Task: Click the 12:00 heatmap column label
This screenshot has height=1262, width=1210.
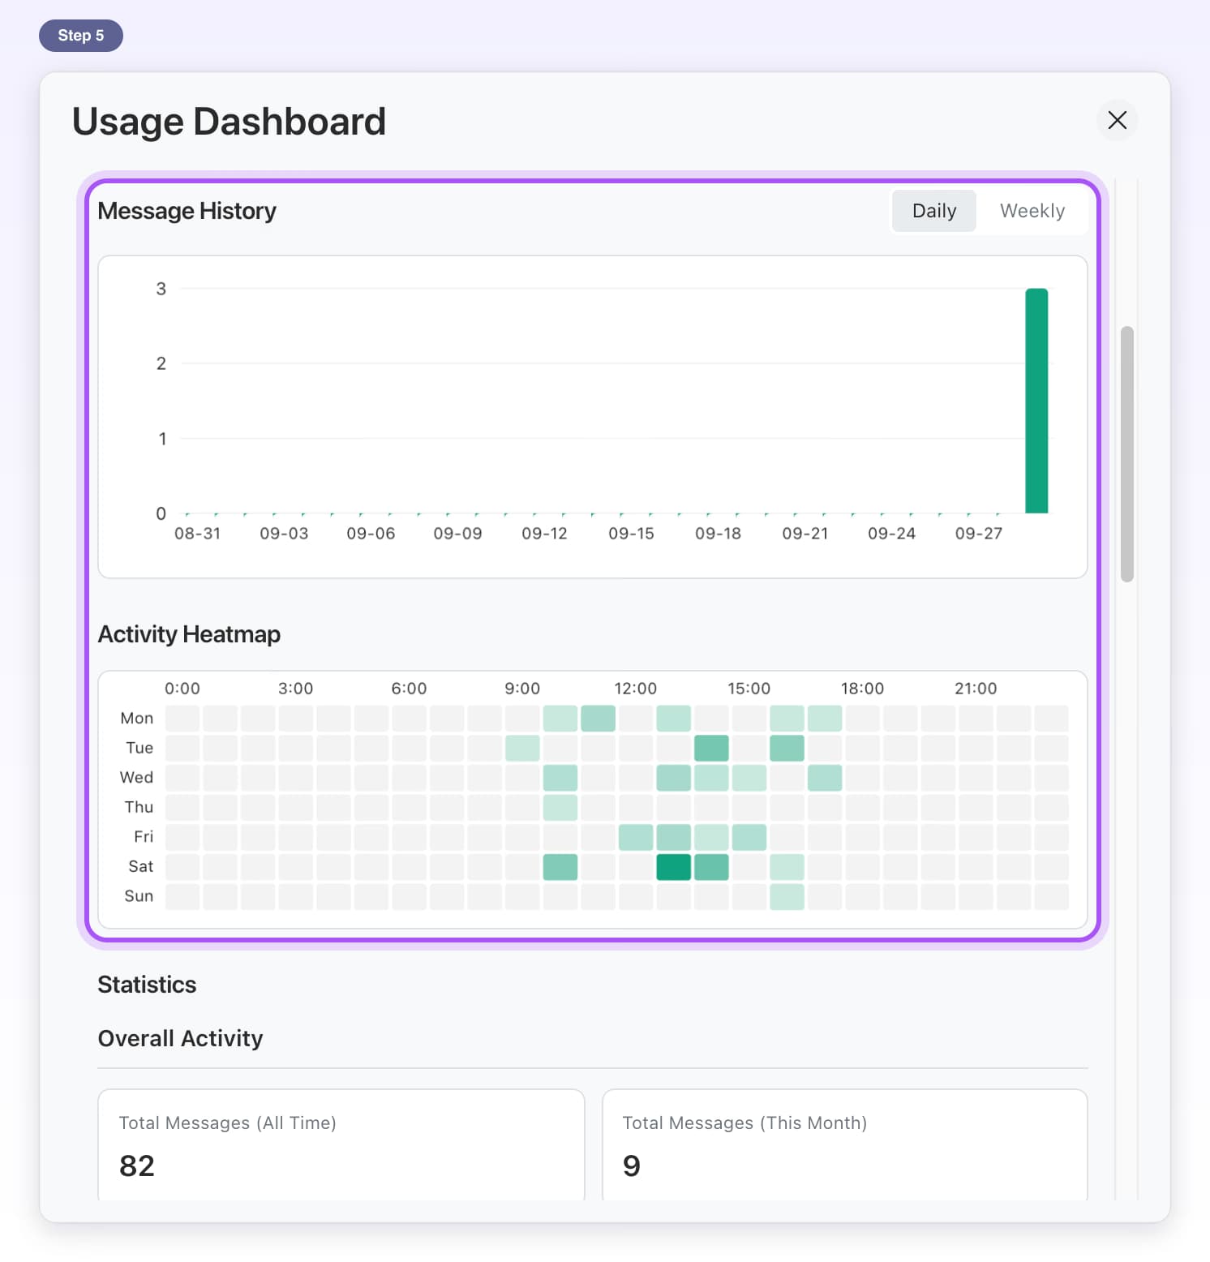Action: tap(635, 689)
